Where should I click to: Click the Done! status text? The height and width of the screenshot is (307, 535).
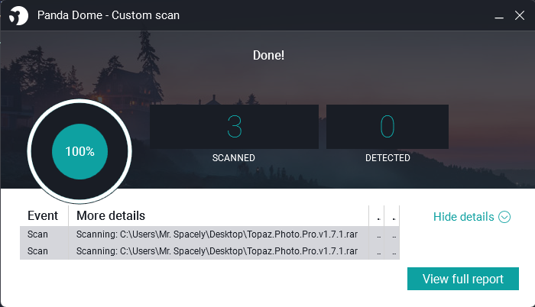(x=268, y=55)
